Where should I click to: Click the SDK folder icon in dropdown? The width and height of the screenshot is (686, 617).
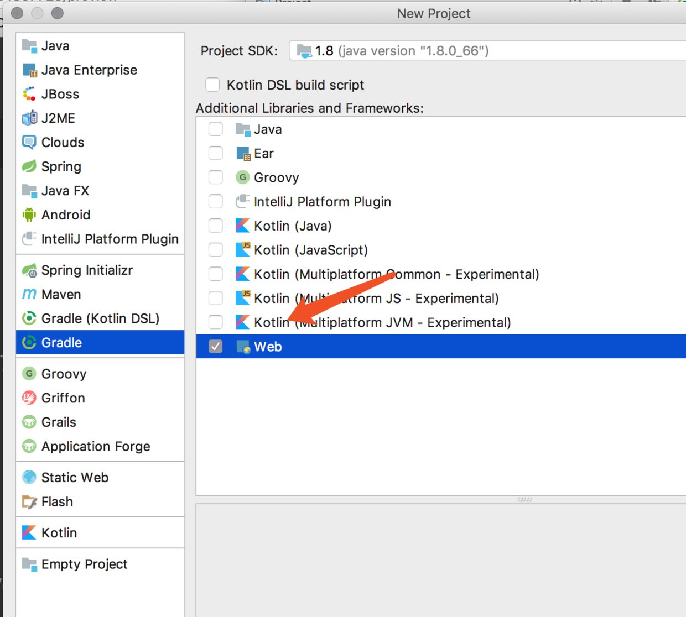(304, 51)
